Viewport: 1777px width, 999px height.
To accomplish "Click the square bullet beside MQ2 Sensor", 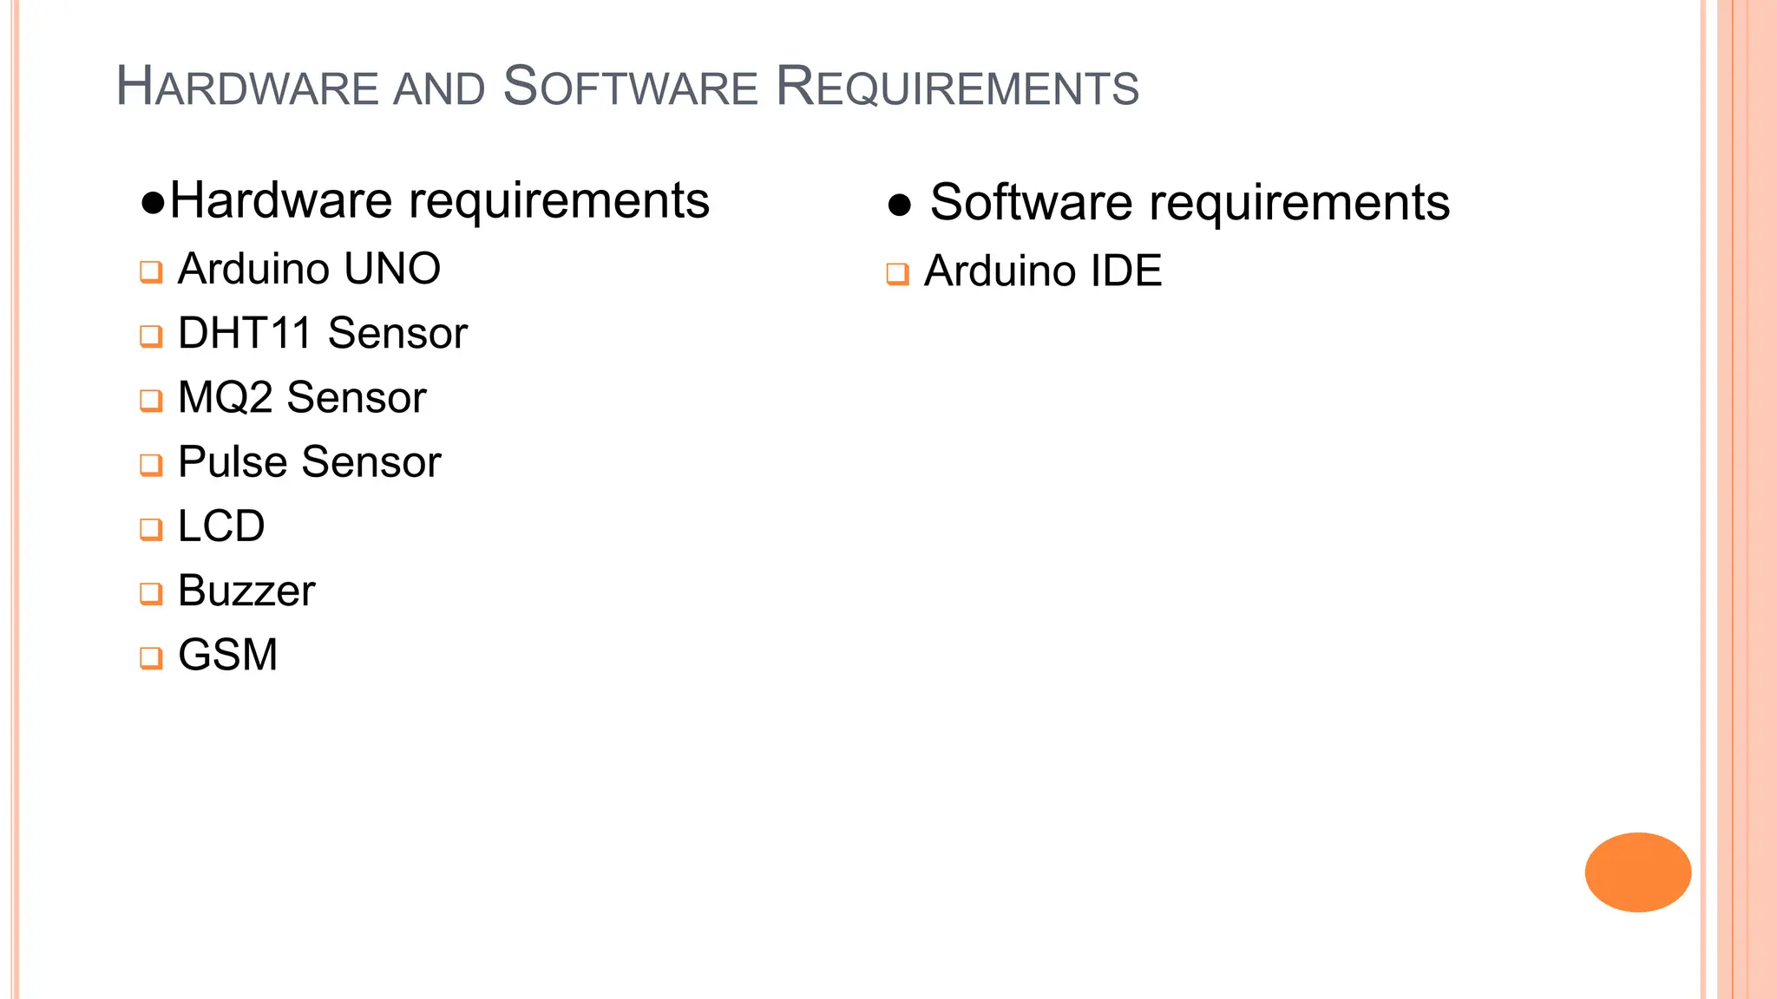I will [x=151, y=400].
